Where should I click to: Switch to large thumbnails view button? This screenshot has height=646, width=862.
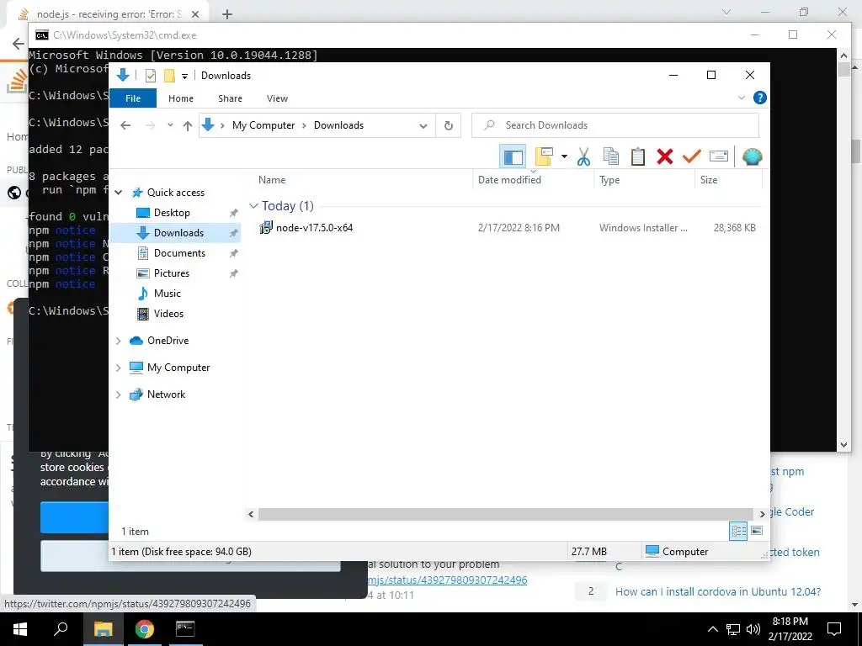(757, 531)
